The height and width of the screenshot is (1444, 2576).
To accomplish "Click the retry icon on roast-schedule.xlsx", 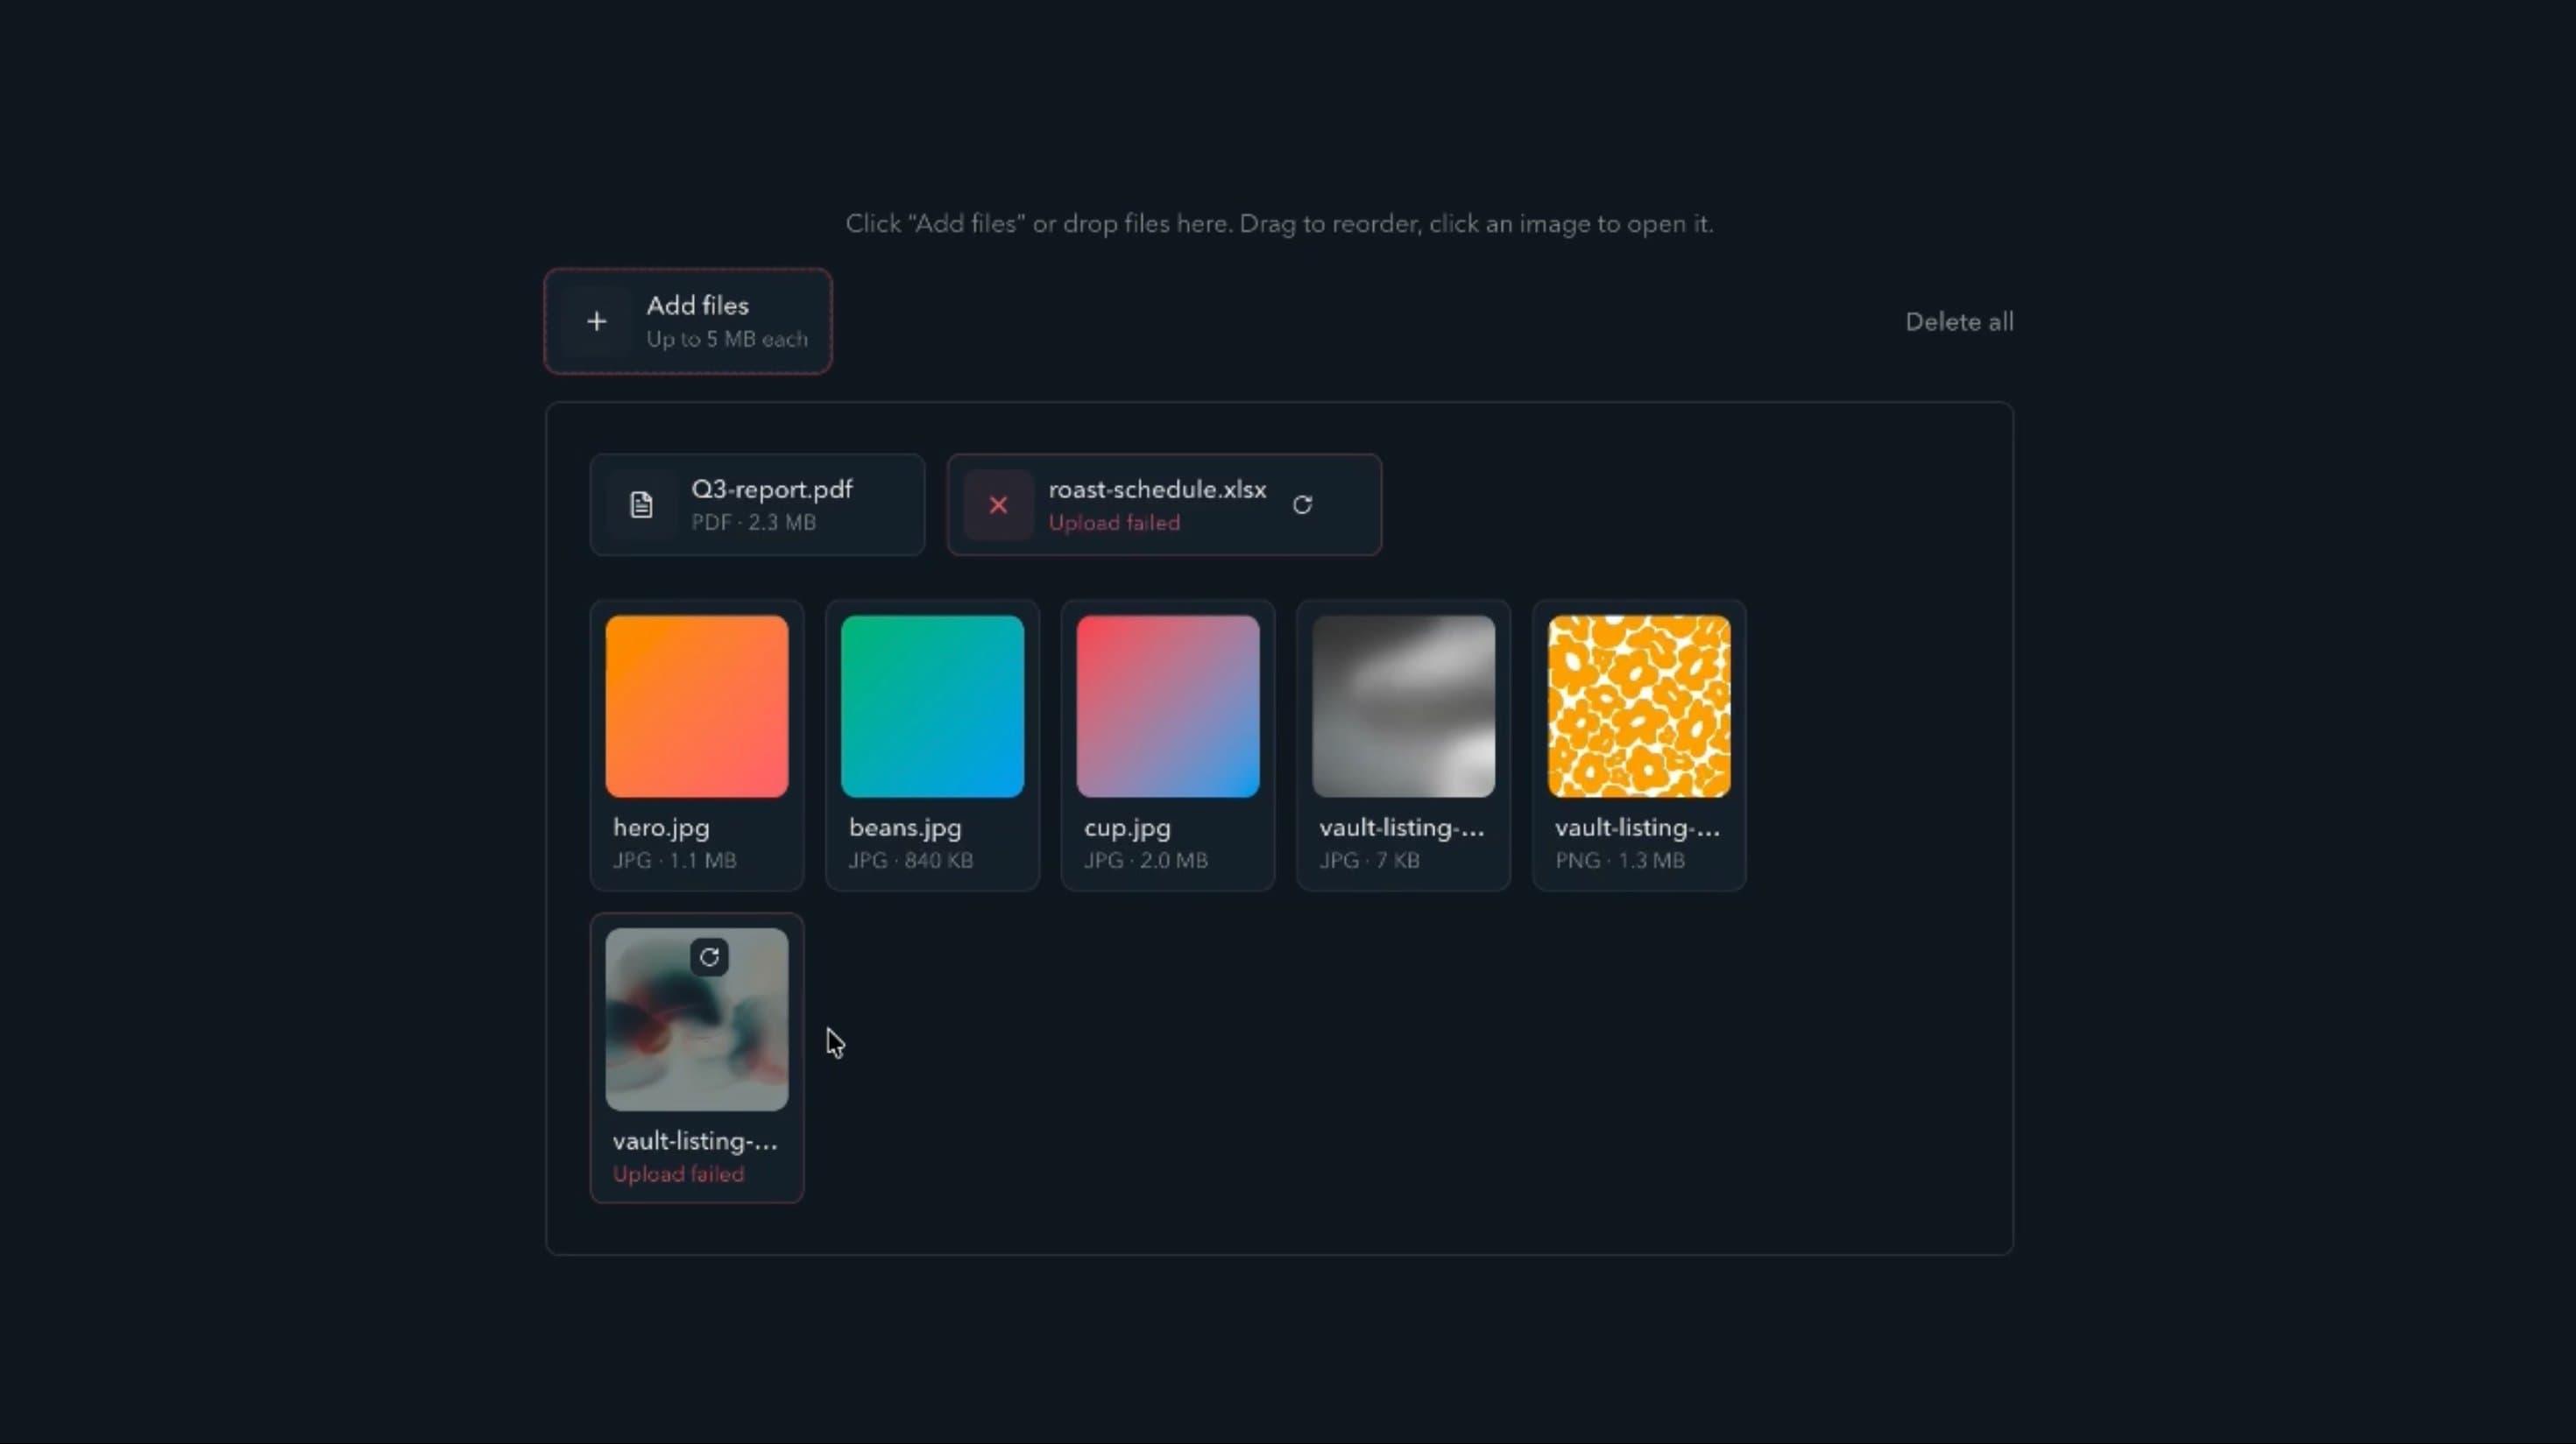I will (1302, 504).
